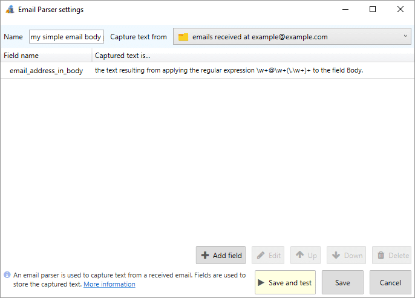Expand the Capture text from dropdown arrow

pyautogui.click(x=405, y=36)
